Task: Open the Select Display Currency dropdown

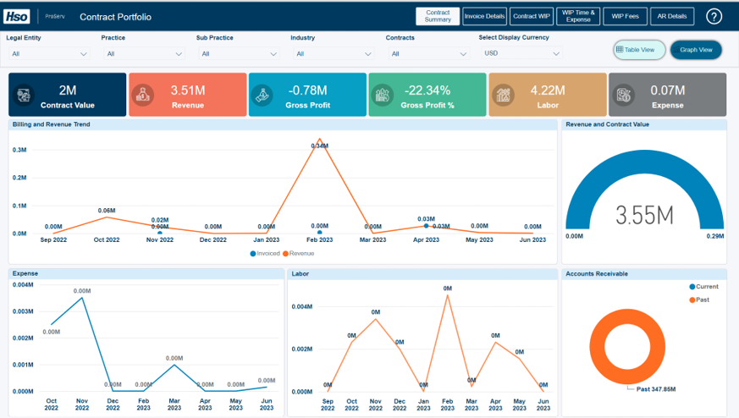Action: coord(520,53)
